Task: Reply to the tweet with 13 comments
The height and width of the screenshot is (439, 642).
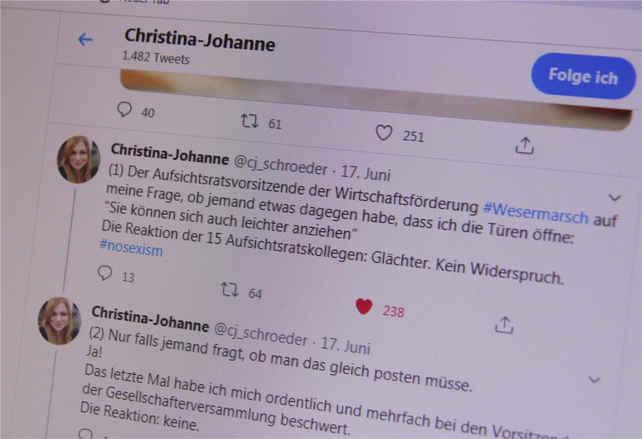Action: pos(105,273)
